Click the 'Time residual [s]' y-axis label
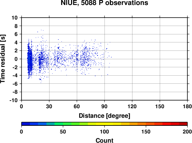Screen dimensions: 192x143 point(3,59)
